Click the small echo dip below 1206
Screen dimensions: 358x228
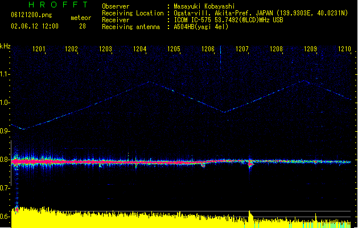click(203, 165)
